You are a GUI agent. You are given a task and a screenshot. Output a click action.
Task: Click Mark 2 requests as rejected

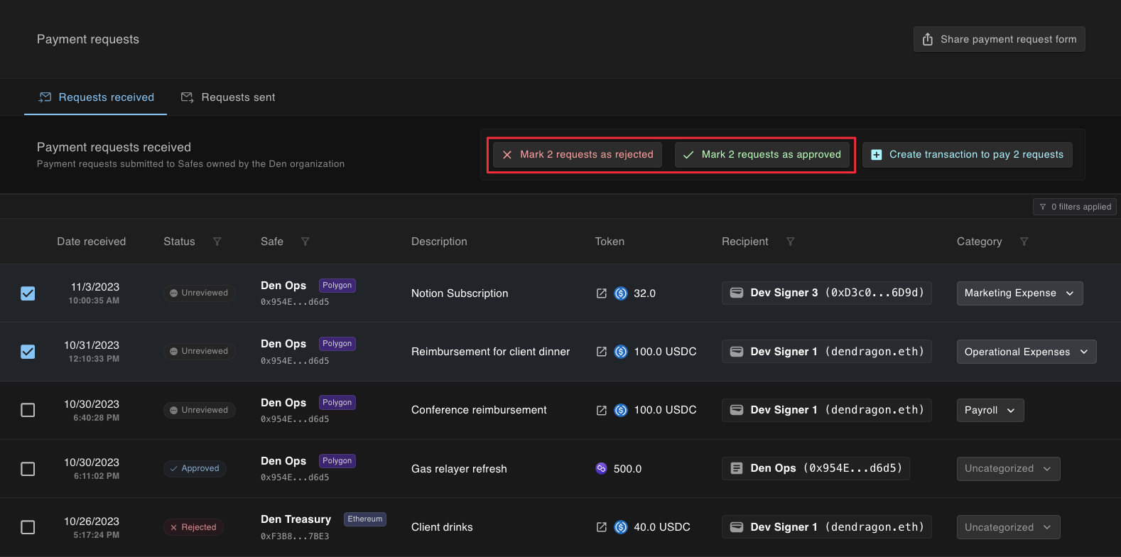pos(578,155)
